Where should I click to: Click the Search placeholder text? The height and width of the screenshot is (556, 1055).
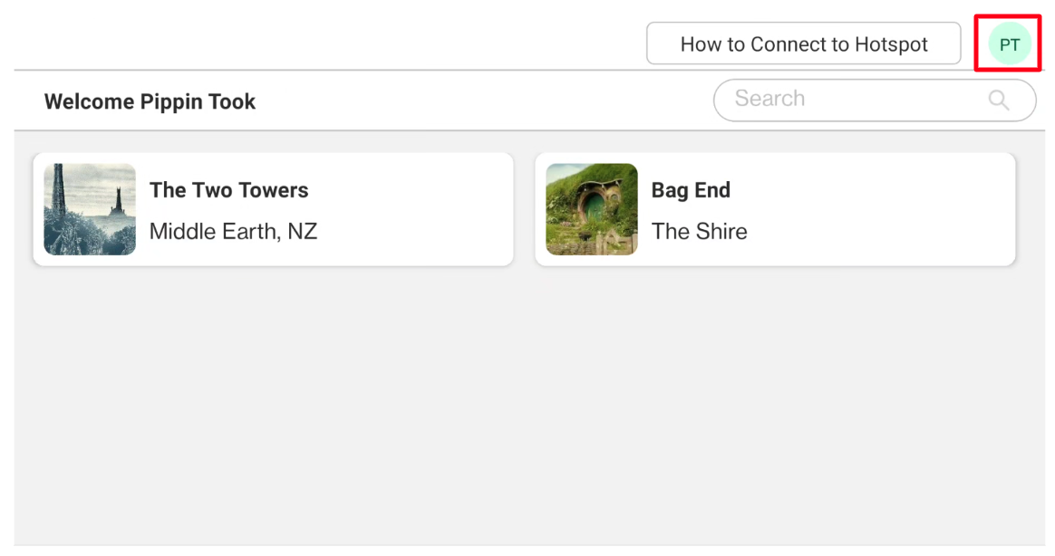pos(769,99)
